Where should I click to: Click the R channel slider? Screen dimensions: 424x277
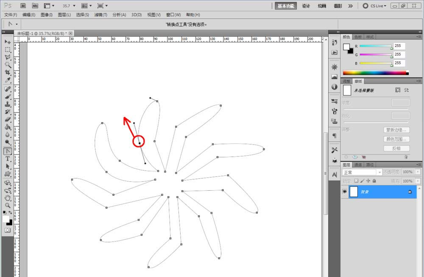click(x=376, y=46)
